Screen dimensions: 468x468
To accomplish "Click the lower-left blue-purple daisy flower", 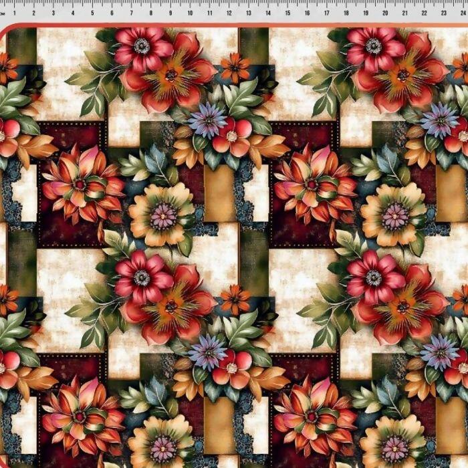I will [207, 351].
